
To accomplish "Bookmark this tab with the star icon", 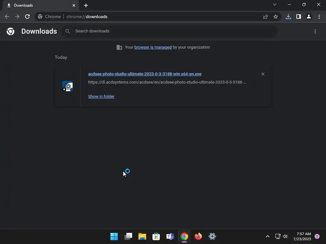I will click(276, 17).
